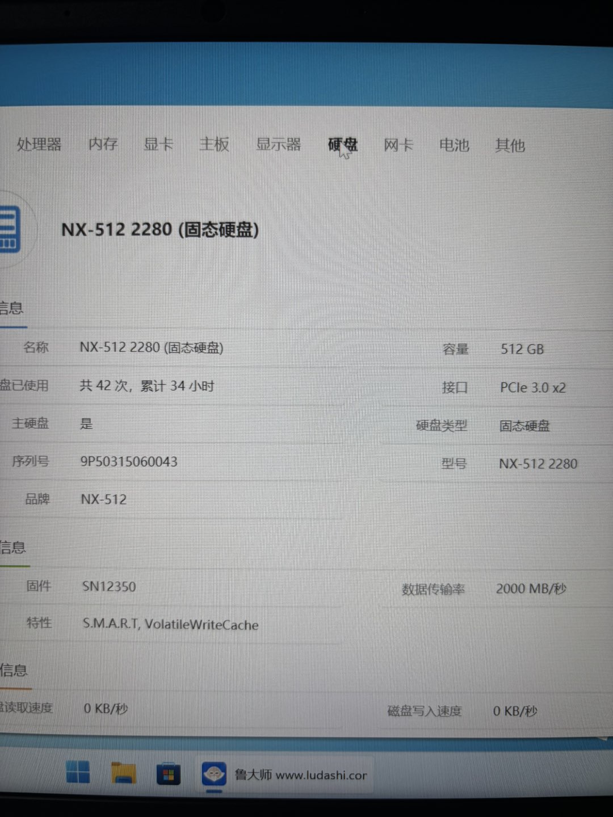Open the 显卡 tab

(158, 144)
